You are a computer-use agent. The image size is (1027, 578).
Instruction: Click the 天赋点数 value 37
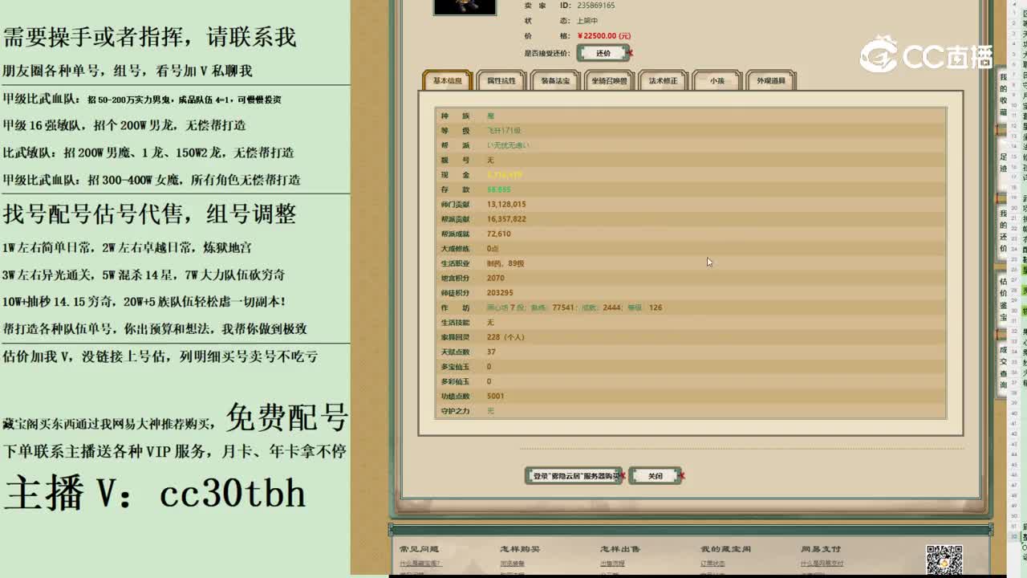(x=491, y=352)
